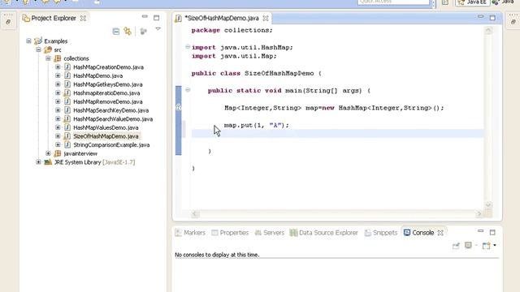Image resolution: width=520 pixels, height=292 pixels.
Task: Close the Project Explorer view tab
Action: click(83, 18)
